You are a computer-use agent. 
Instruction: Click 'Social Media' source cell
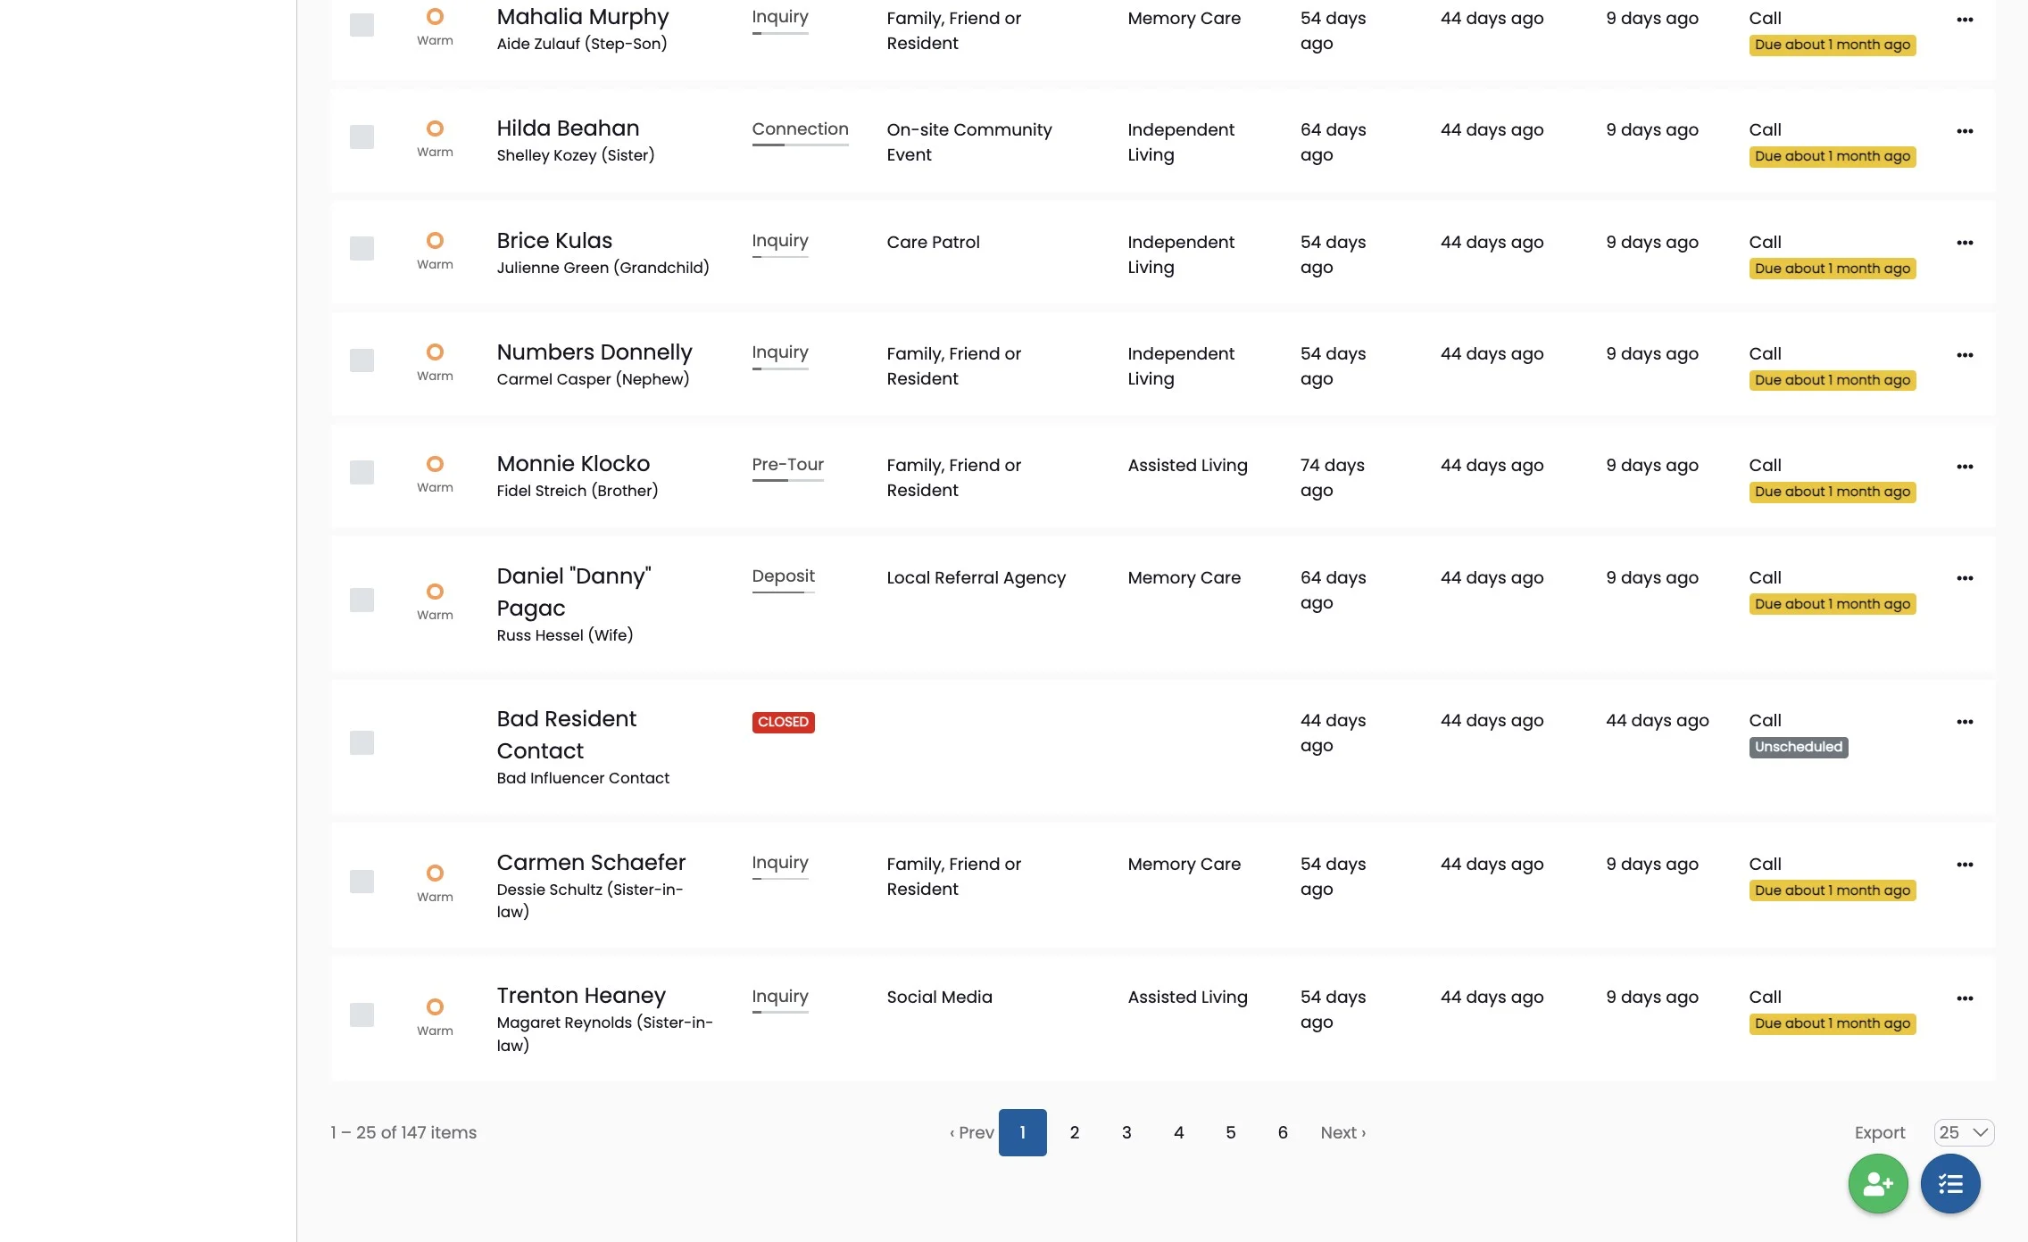[939, 997]
